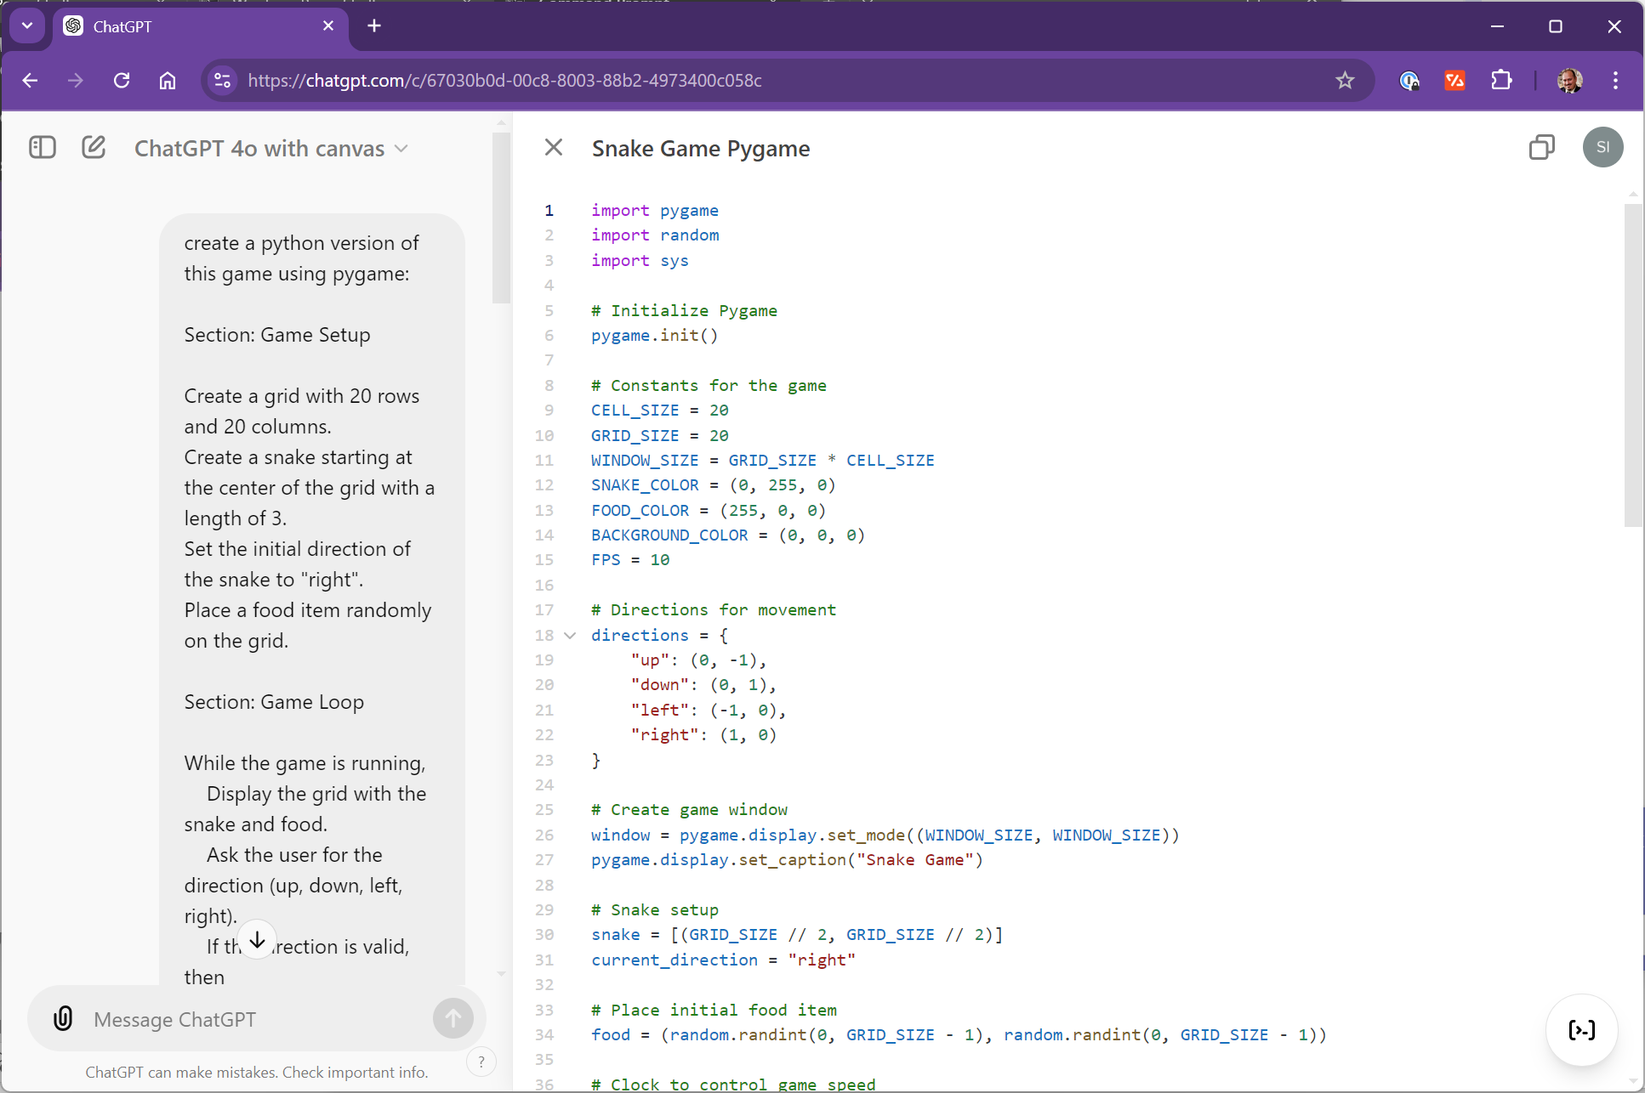The image size is (1645, 1093).
Task: Bookmark this page with the star icon
Action: click(1345, 81)
